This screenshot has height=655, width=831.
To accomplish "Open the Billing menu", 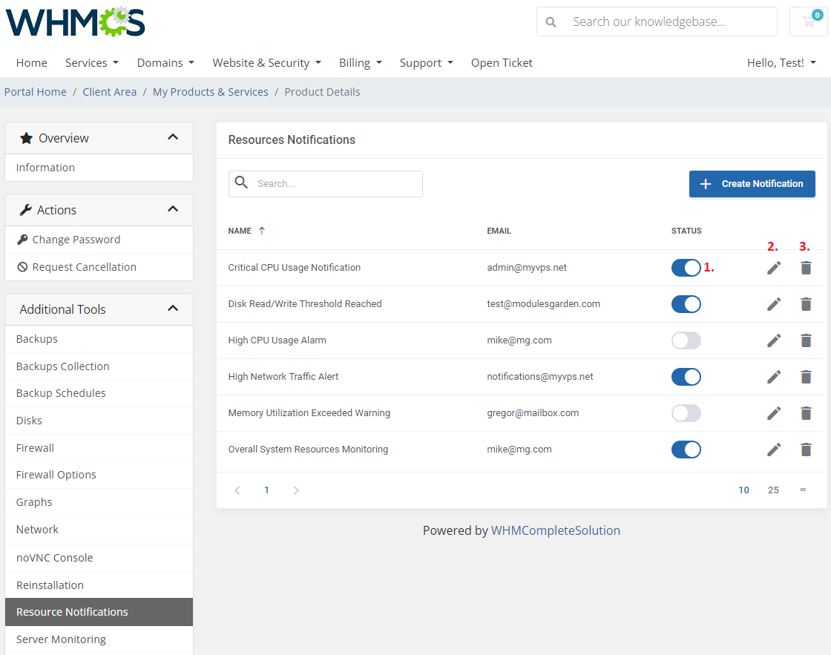I will point(360,63).
